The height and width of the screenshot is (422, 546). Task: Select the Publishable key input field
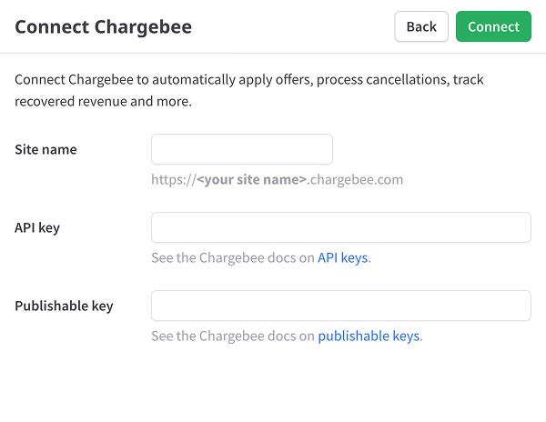[341, 306]
